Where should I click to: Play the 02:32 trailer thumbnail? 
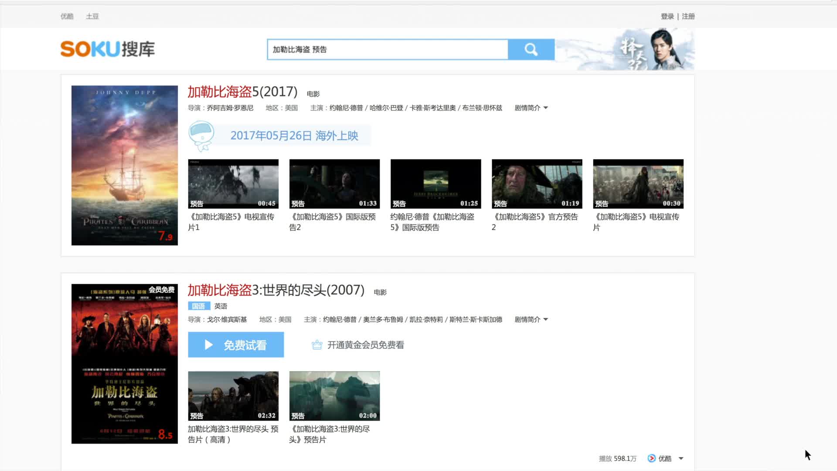[233, 396]
